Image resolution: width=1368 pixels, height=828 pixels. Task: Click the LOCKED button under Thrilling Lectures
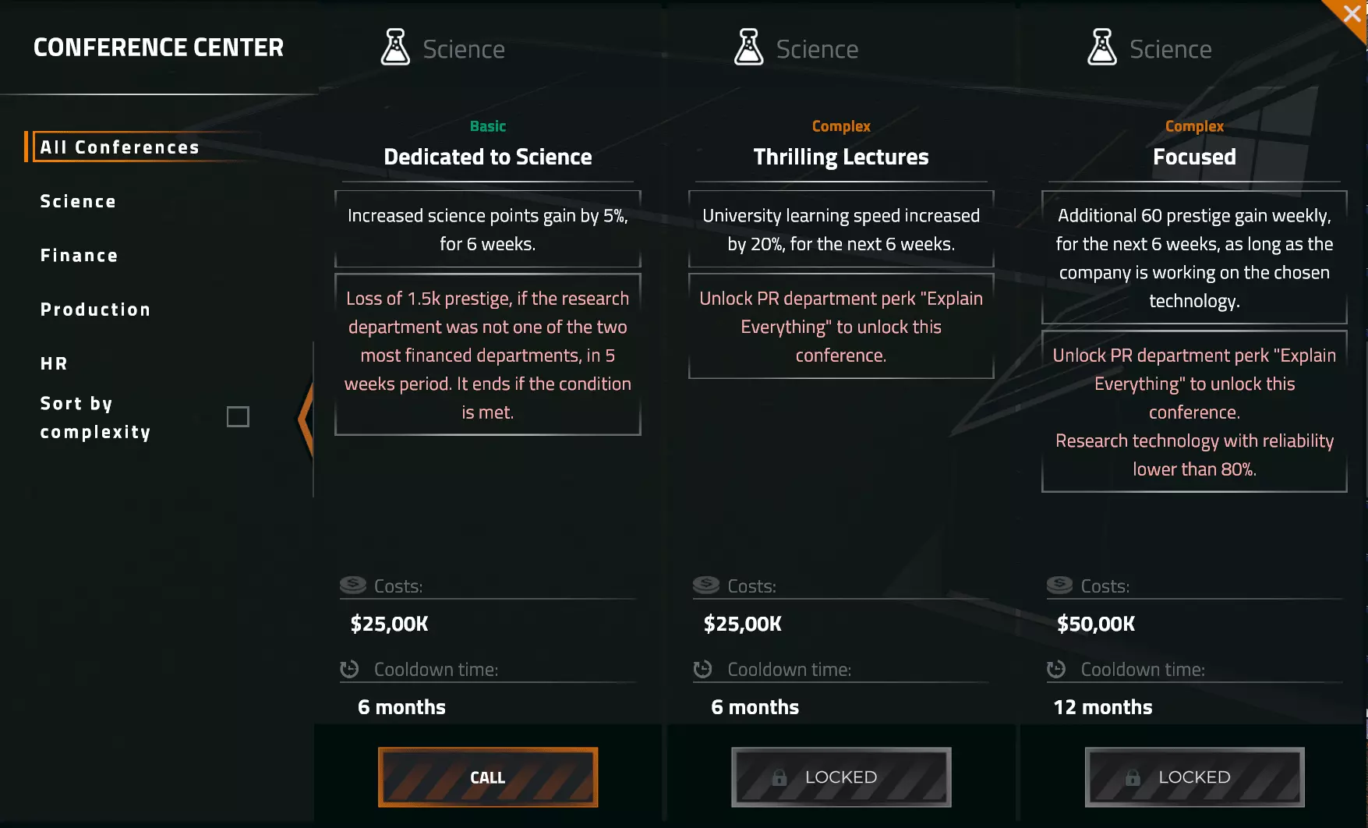point(841,777)
